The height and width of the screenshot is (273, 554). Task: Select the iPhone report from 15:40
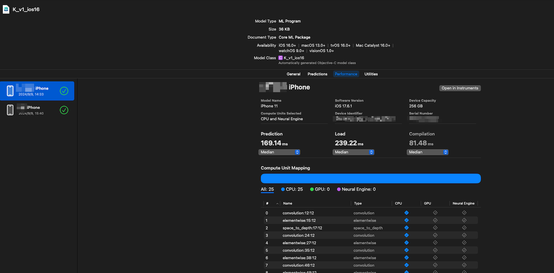click(37, 110)
